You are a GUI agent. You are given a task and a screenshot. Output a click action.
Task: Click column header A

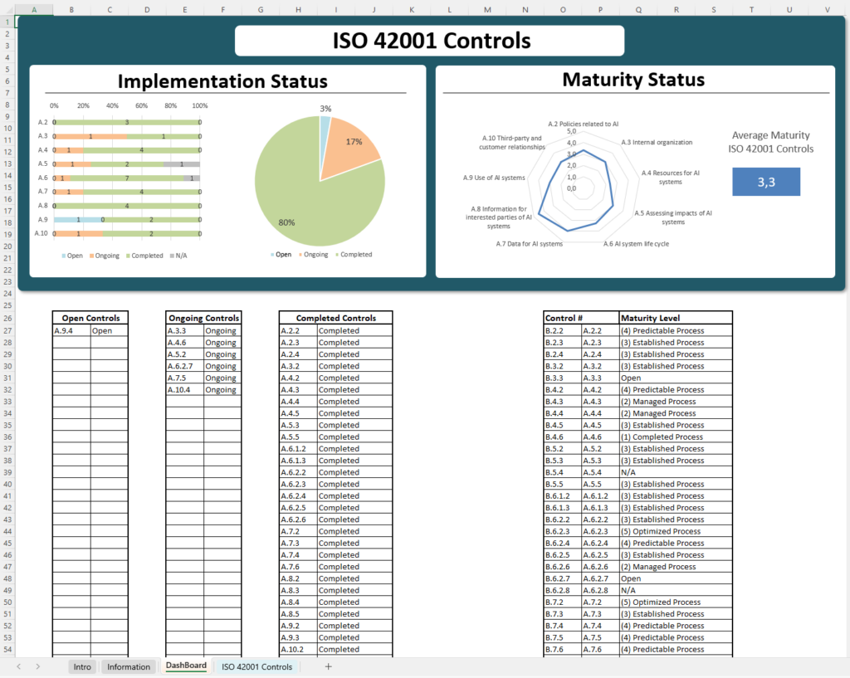pyautogui.click(x=34, y=9)
